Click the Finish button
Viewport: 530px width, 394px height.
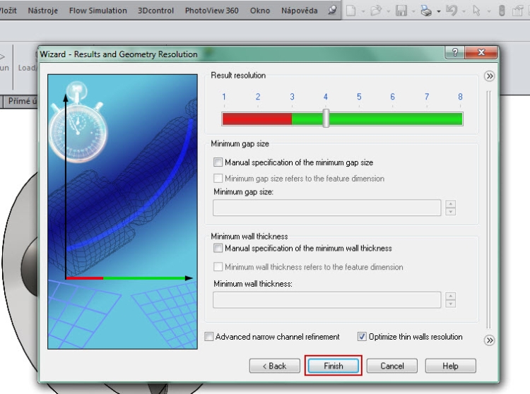click(334, 366)
